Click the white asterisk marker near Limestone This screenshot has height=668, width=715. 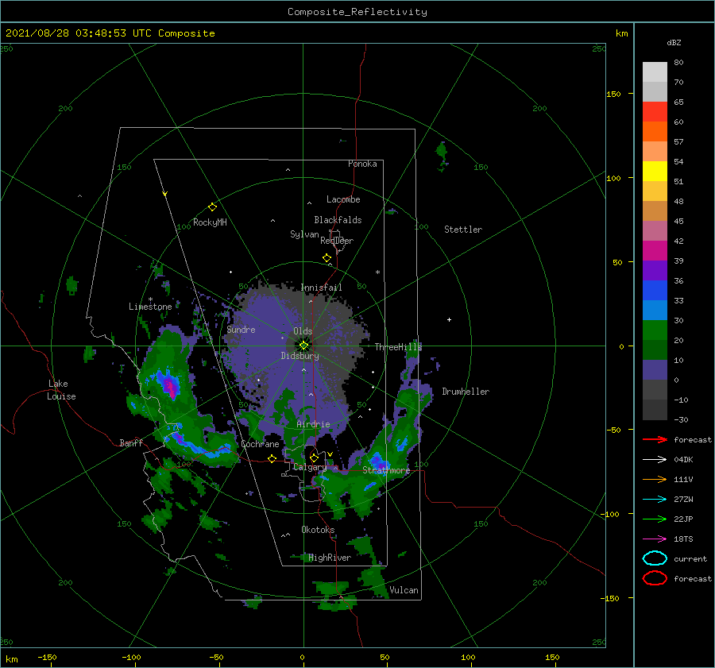(150, 299)
